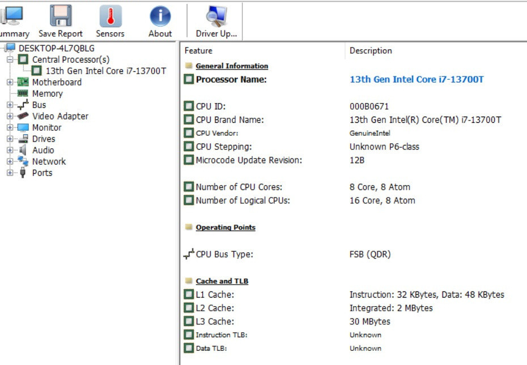The width and height of the screenshot is (527, 365).
Task: Click the Ports plug icon
Action: (x=23, y=173)
